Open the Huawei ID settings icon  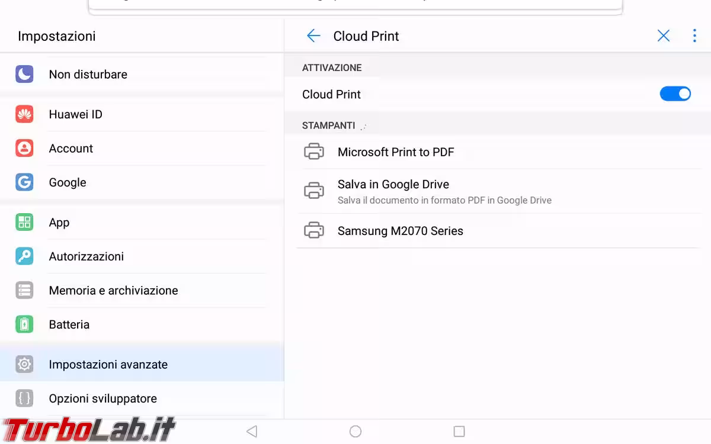click(x=24, y=114)
